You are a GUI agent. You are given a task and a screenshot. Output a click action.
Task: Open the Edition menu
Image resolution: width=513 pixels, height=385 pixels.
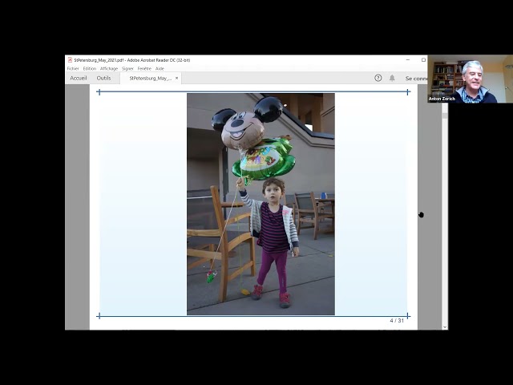coord(90,69)
